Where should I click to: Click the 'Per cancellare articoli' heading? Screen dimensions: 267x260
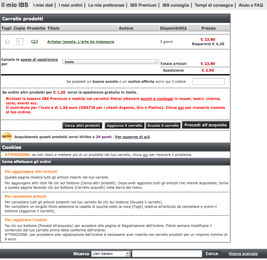coord(25,196)
